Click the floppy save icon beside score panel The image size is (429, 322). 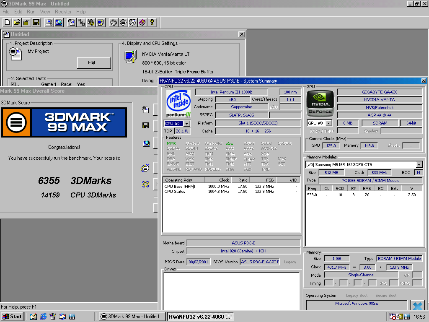tap(145, 125)
